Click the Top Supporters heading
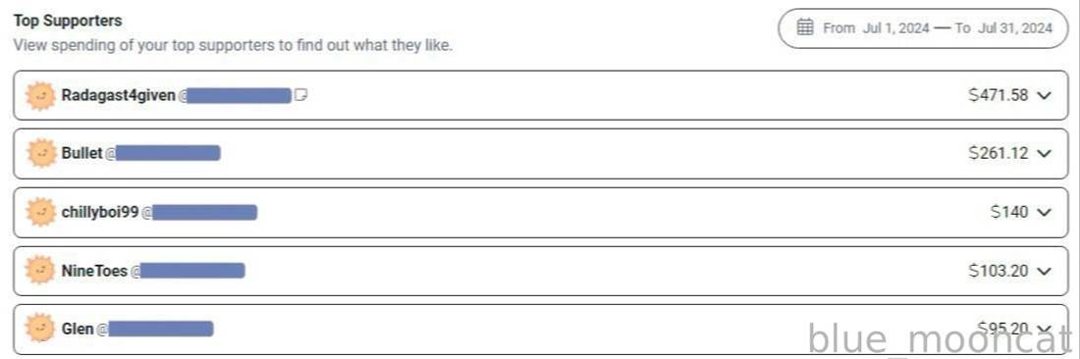This screenshot has width=1080, height=359. [68, 21]
